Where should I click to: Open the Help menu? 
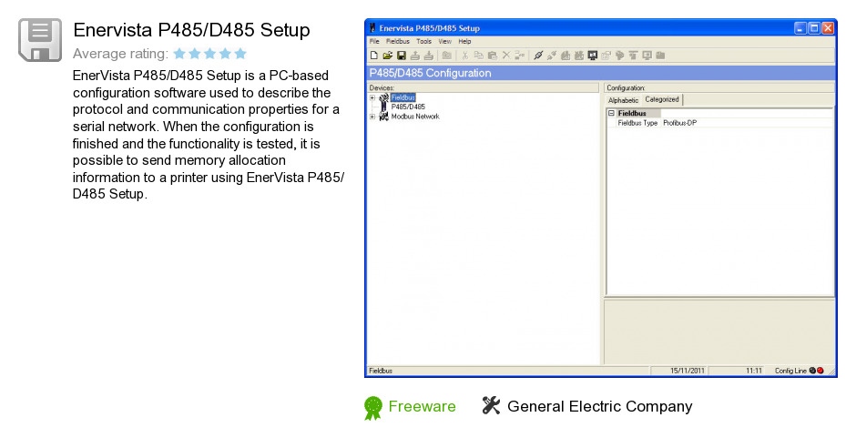(x=464, y=41)
